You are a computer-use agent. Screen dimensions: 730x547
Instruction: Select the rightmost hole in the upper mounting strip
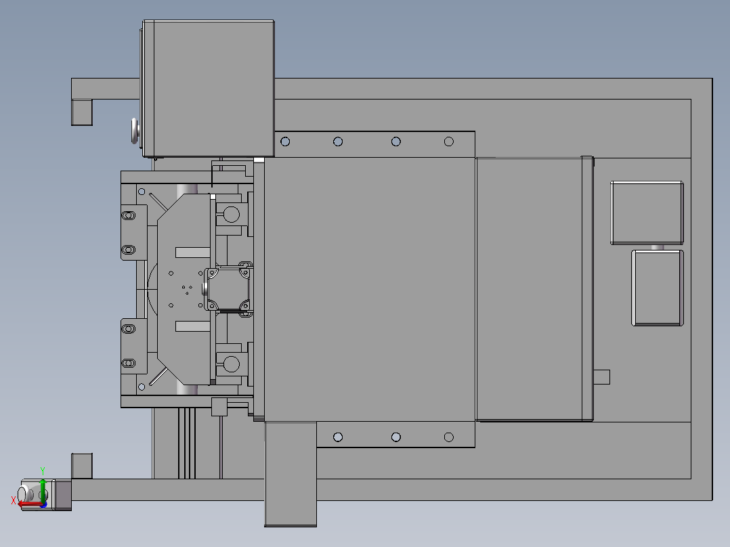[449, 141]
